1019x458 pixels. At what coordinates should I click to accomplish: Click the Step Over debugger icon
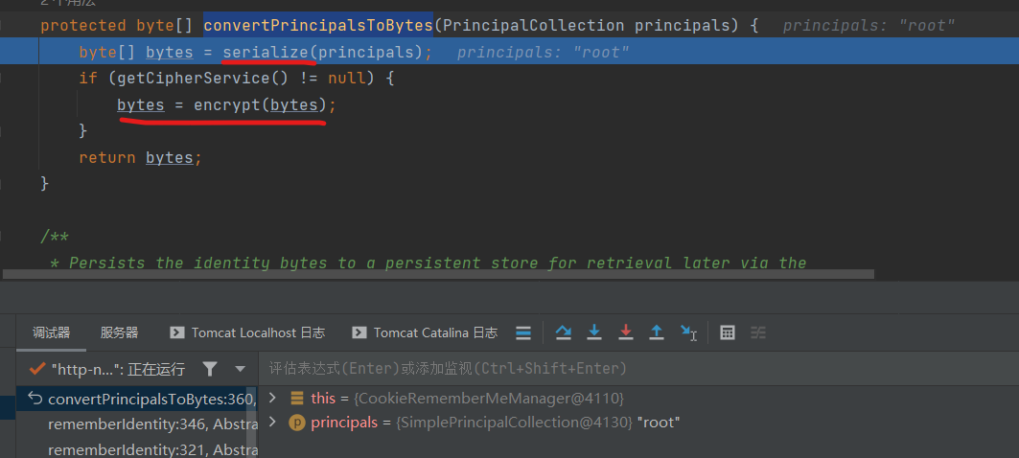[564, 332]
